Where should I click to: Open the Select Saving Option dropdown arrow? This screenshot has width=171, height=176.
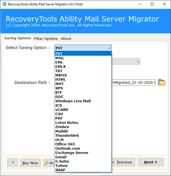(x=109, y=48)
